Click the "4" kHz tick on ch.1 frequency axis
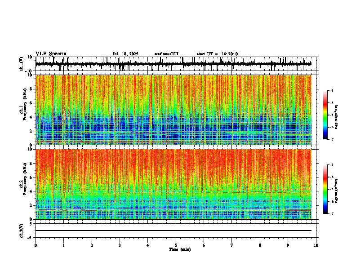Screen dimensions: 356x275 click(31, 117)
